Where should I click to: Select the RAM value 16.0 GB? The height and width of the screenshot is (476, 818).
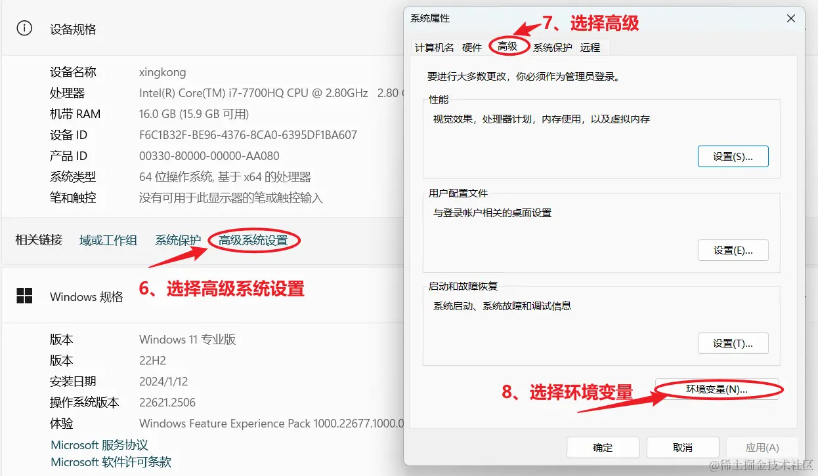194,114
